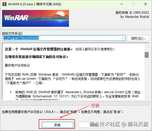Close the WinRAR installer window
This screenshot has height=131, width=152.
(x=145, y=4)
